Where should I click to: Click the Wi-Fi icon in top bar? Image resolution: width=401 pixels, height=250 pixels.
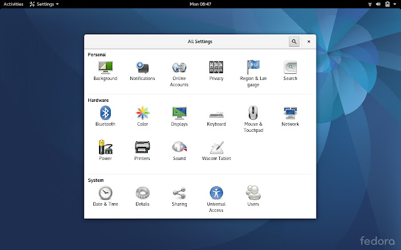click(370, 4)
